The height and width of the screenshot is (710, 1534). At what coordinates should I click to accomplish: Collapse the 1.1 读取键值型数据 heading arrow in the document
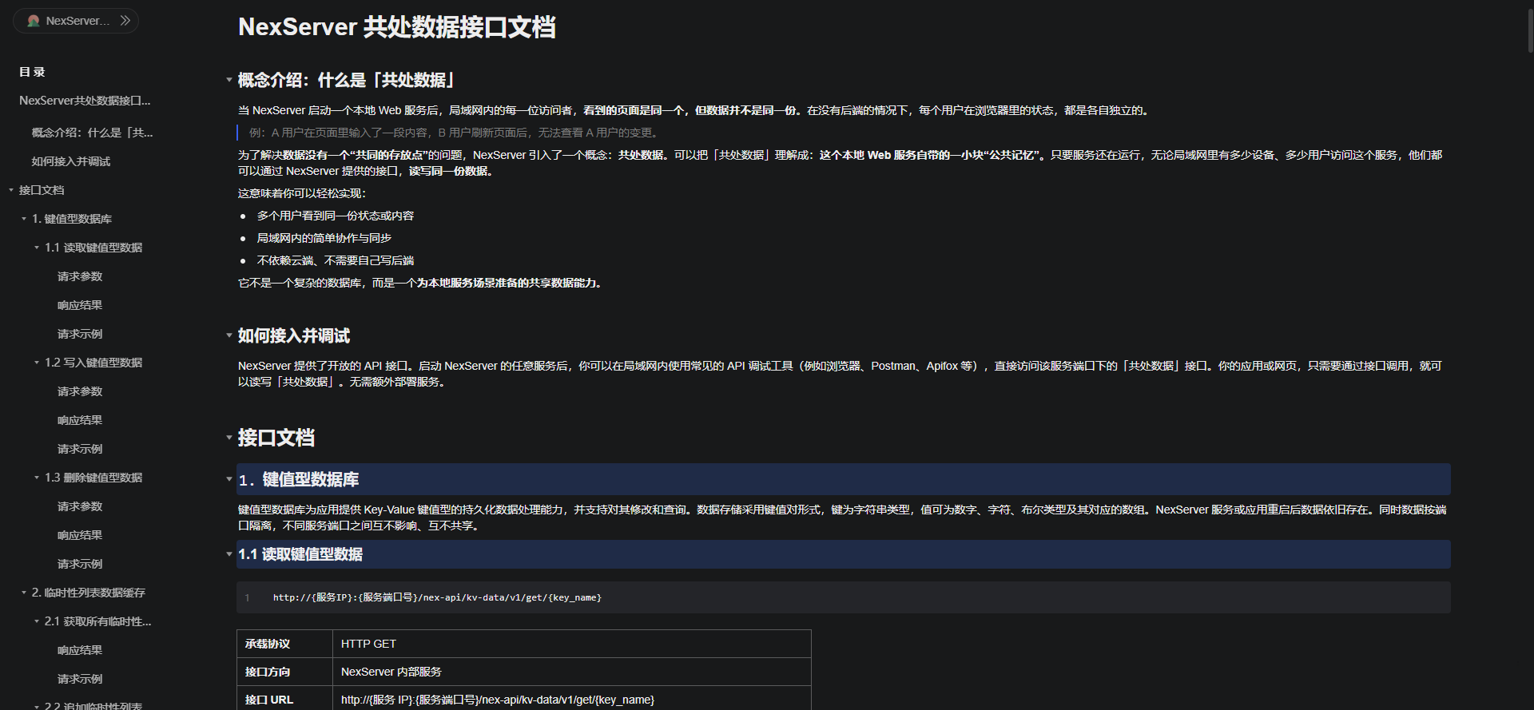(x=229, y=554)
